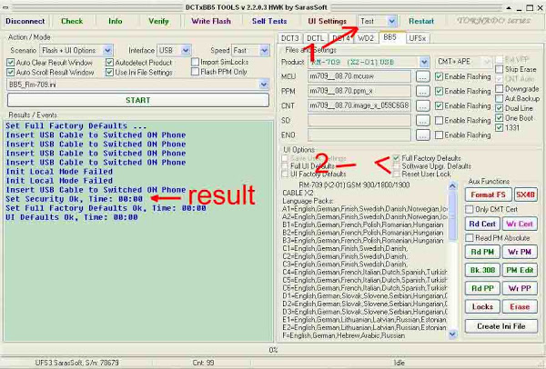
Task: Click the Disconnect toolbar button
Action: coord(25,21)
